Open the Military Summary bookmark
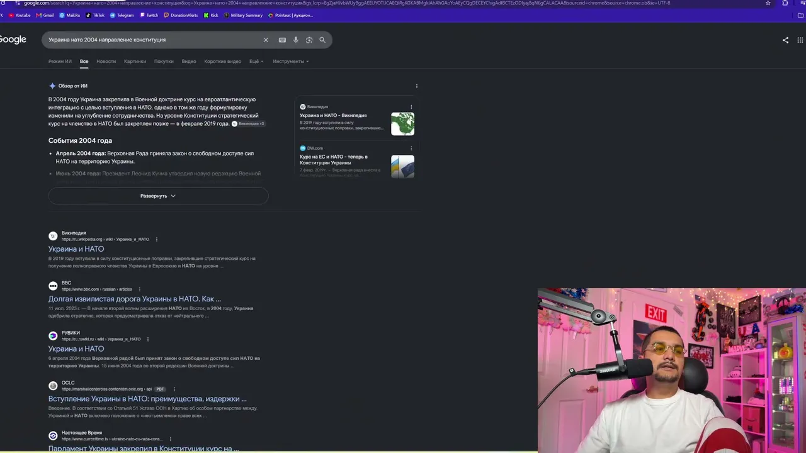 point(244,15)
